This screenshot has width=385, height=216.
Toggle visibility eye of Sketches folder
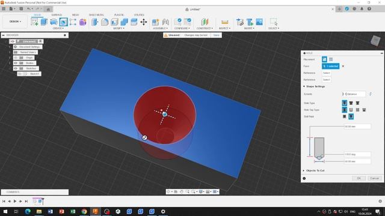(16, 68)
